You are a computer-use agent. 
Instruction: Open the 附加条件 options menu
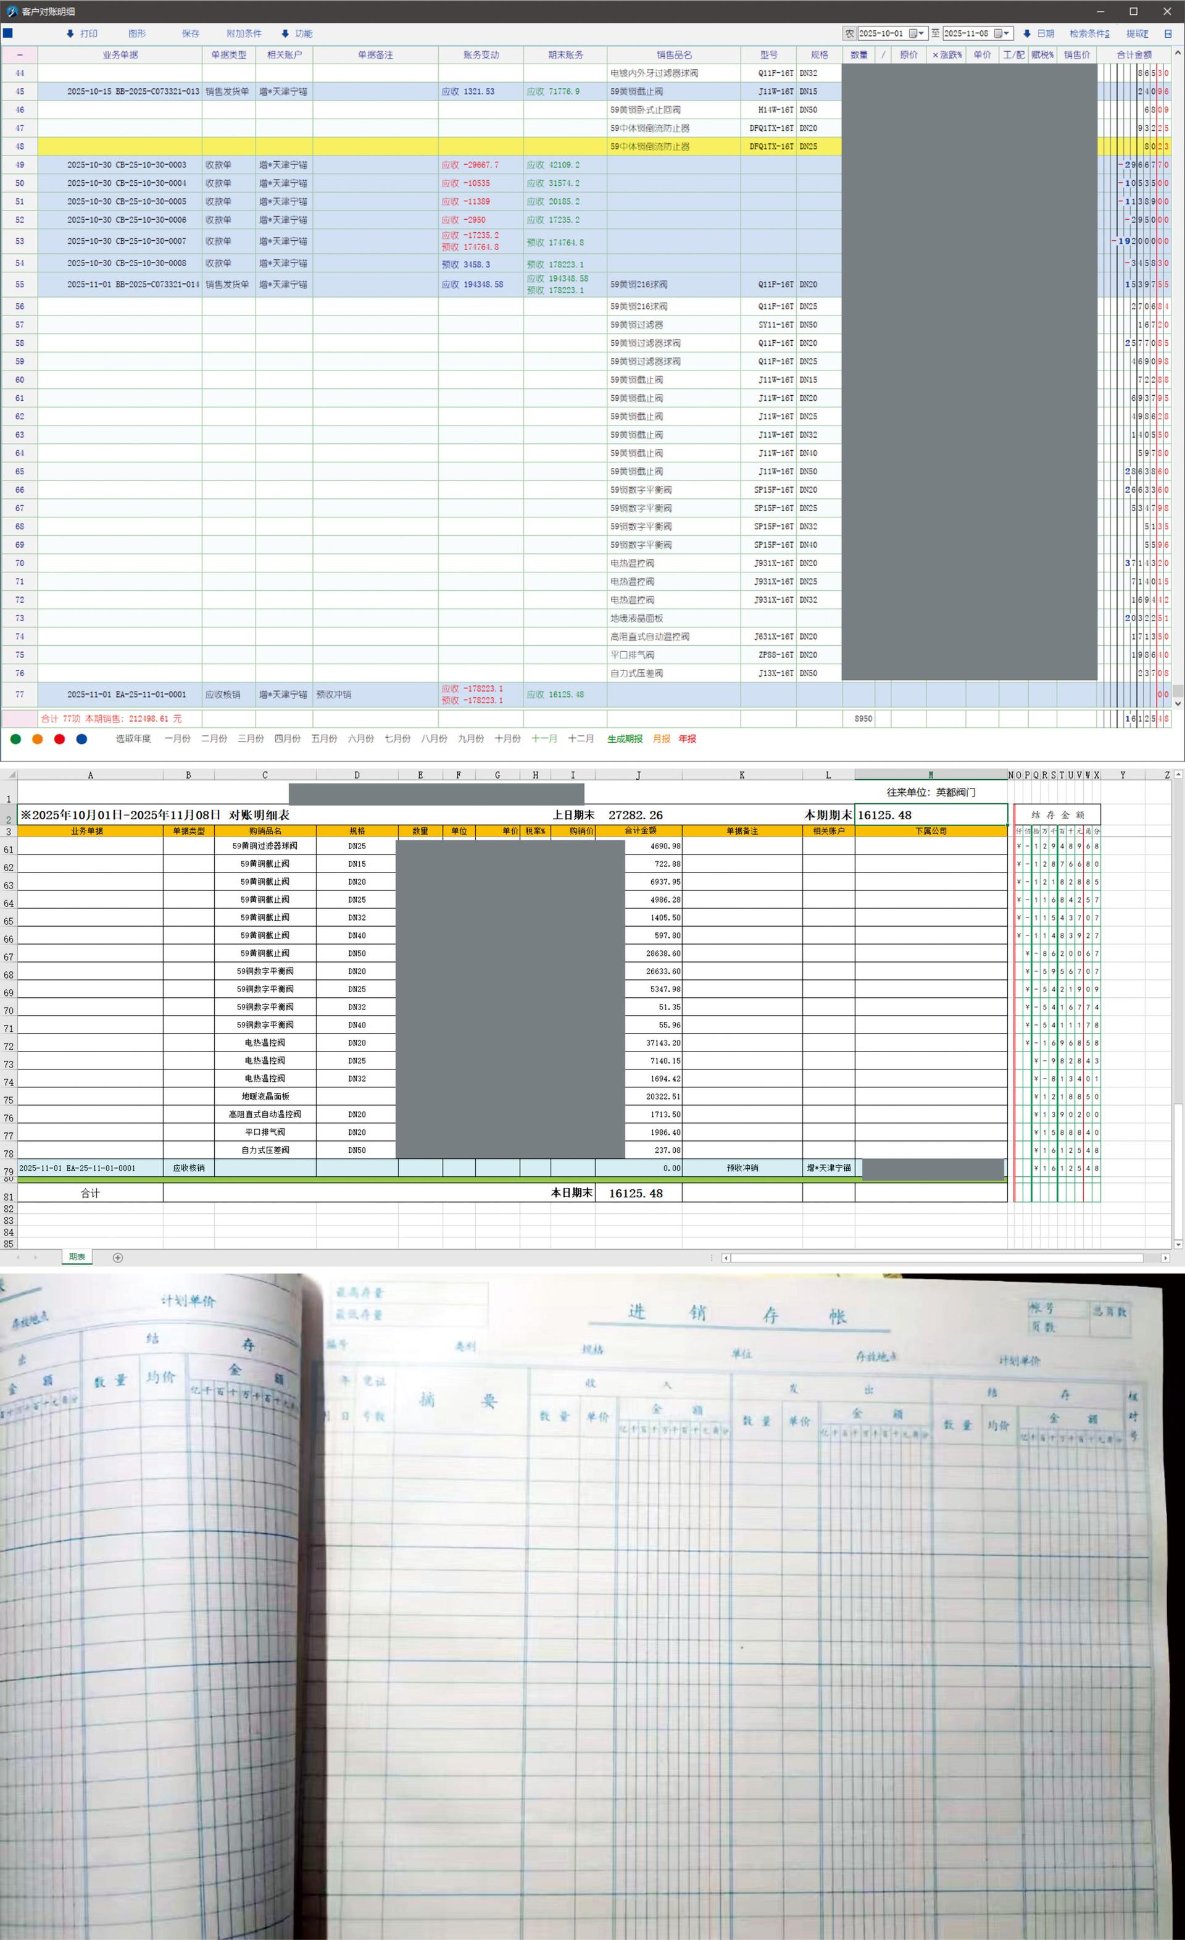244,34
